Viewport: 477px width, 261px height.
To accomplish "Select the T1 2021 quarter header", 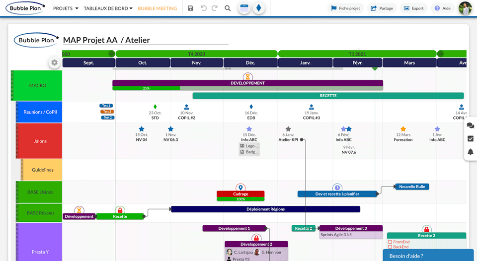I will [357, 54].
